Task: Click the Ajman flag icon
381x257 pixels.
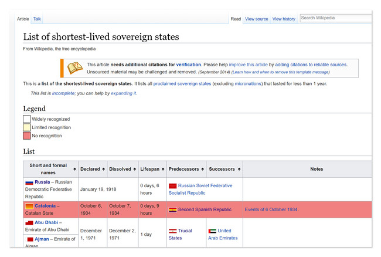Action: [30, 239]
